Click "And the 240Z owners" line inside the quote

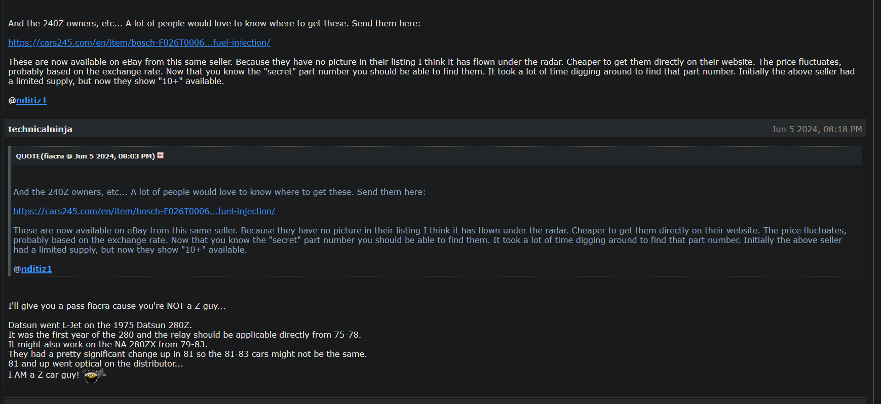(x=219, y=192)
